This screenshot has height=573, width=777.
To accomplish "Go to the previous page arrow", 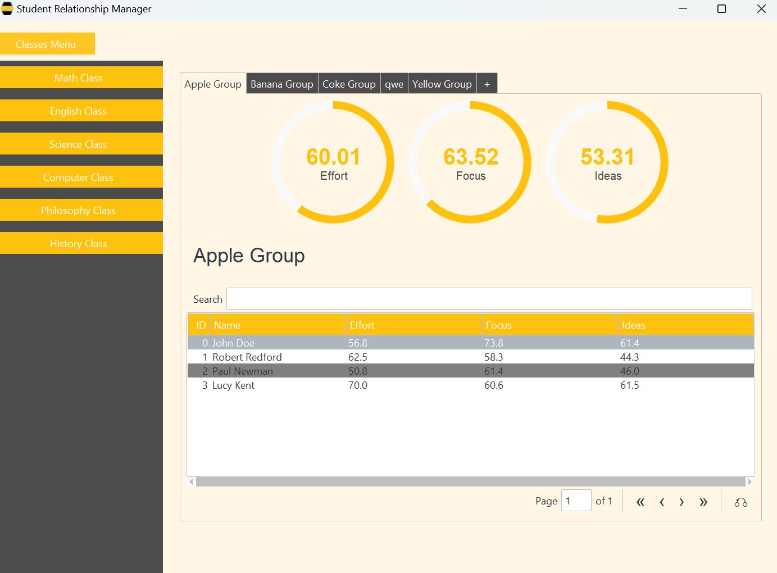I will tap(662, 502).
